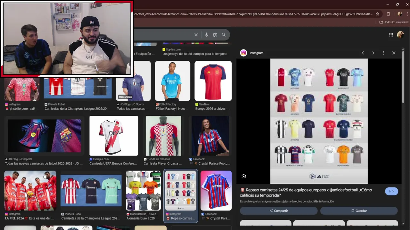Viewport: 410px width, 230px height.
Task: Go to previous image in preview panel
Action: click(x=363, y=53)
